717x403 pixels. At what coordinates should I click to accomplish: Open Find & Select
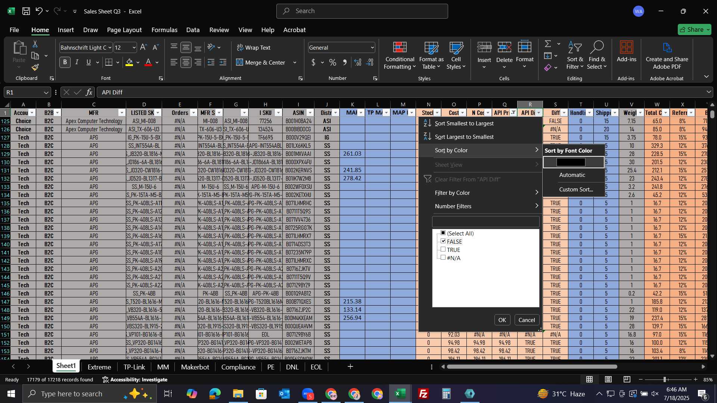pos(597,55)
